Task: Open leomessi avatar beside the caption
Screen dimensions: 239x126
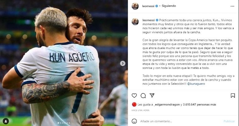Action: coord(135,22)
